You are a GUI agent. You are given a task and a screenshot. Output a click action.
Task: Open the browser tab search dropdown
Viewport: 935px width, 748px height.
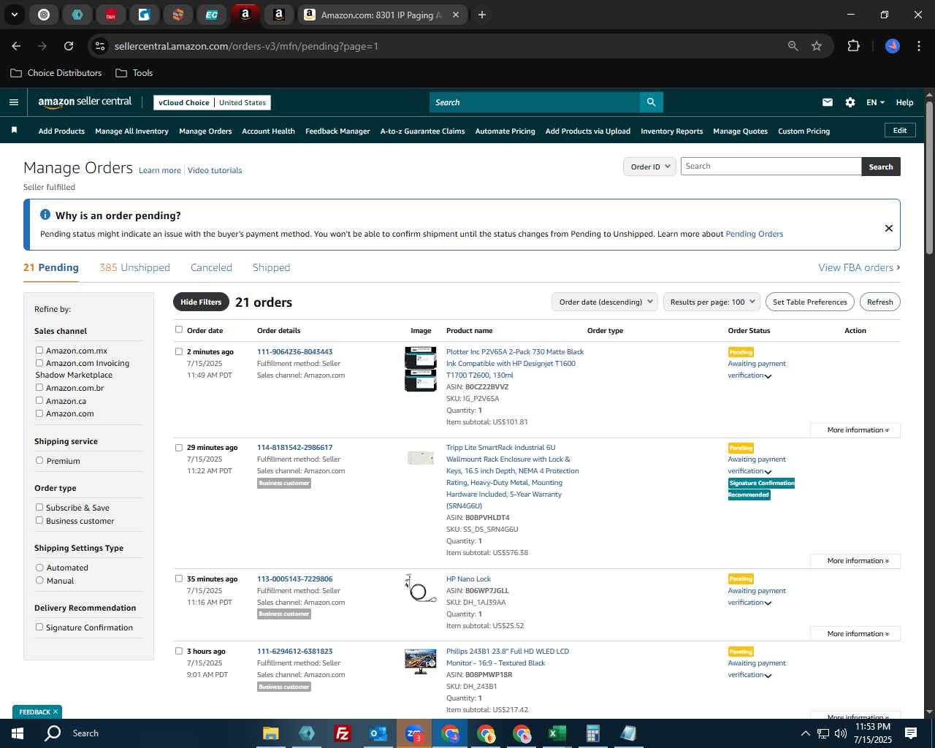coord(15,15)
